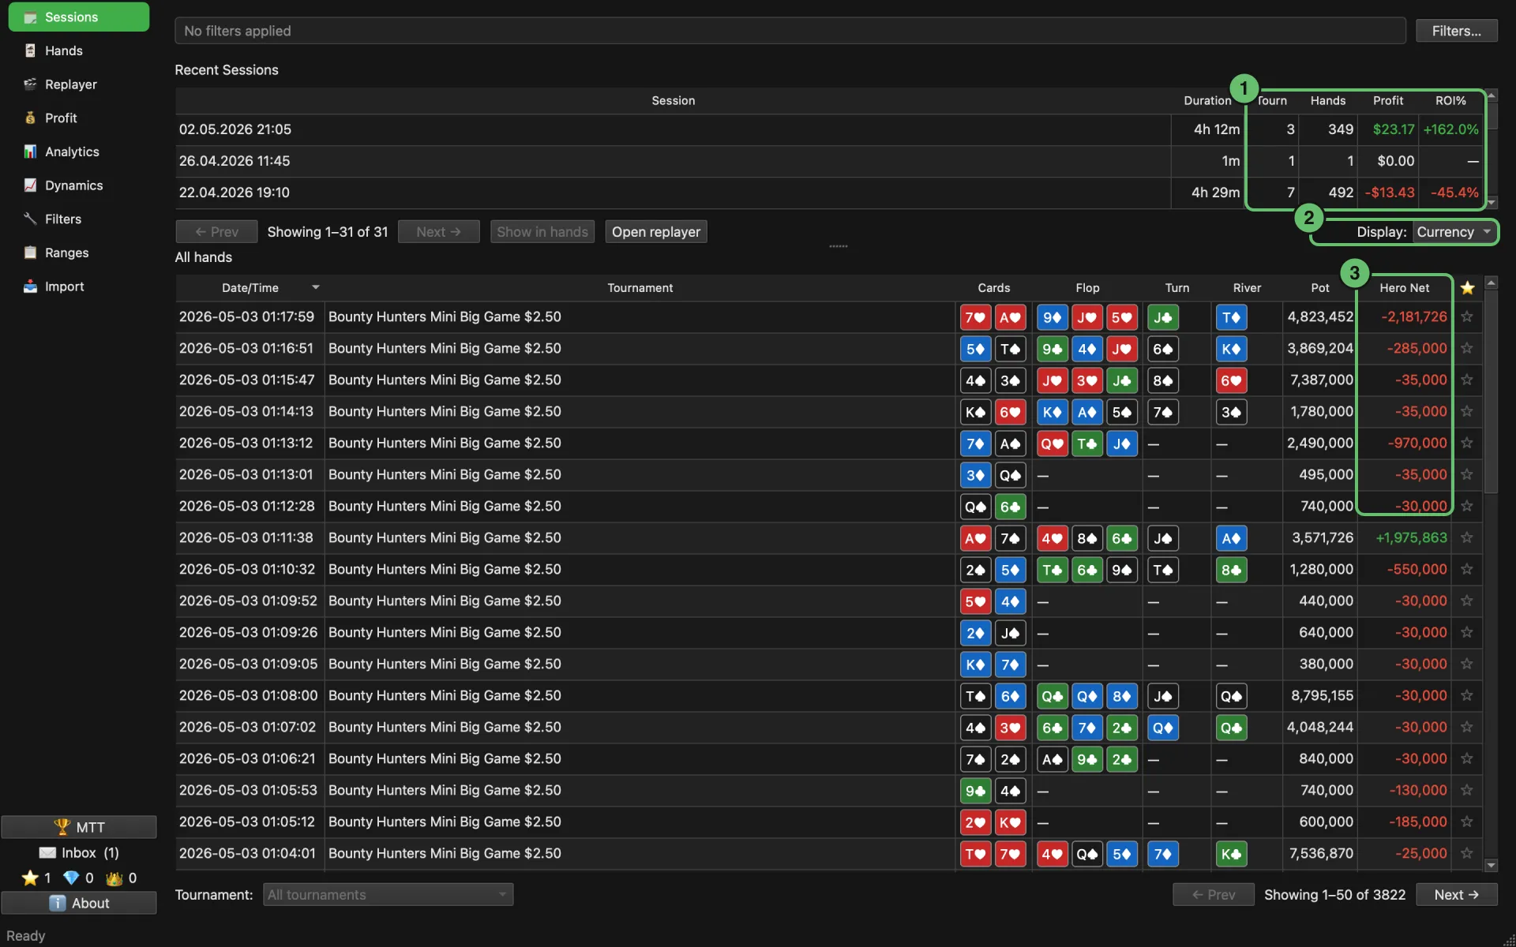Go to next page of all hands

[x=1456, y=894]
